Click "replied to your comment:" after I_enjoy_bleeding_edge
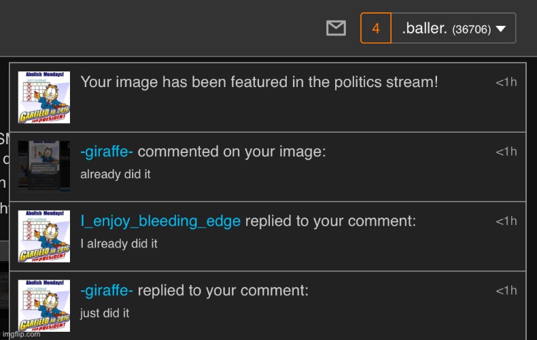537x340 pixels. coord(330,221)
